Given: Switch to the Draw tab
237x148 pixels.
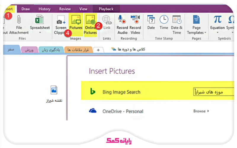Looking at the screenshot, I should [x=25, y=9].
